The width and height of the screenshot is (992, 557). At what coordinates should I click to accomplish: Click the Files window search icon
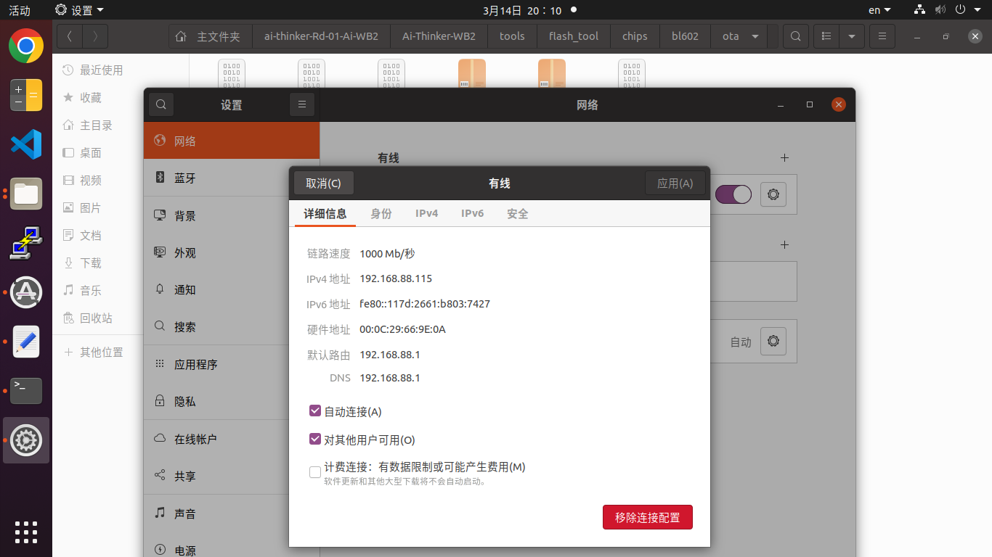796,36
